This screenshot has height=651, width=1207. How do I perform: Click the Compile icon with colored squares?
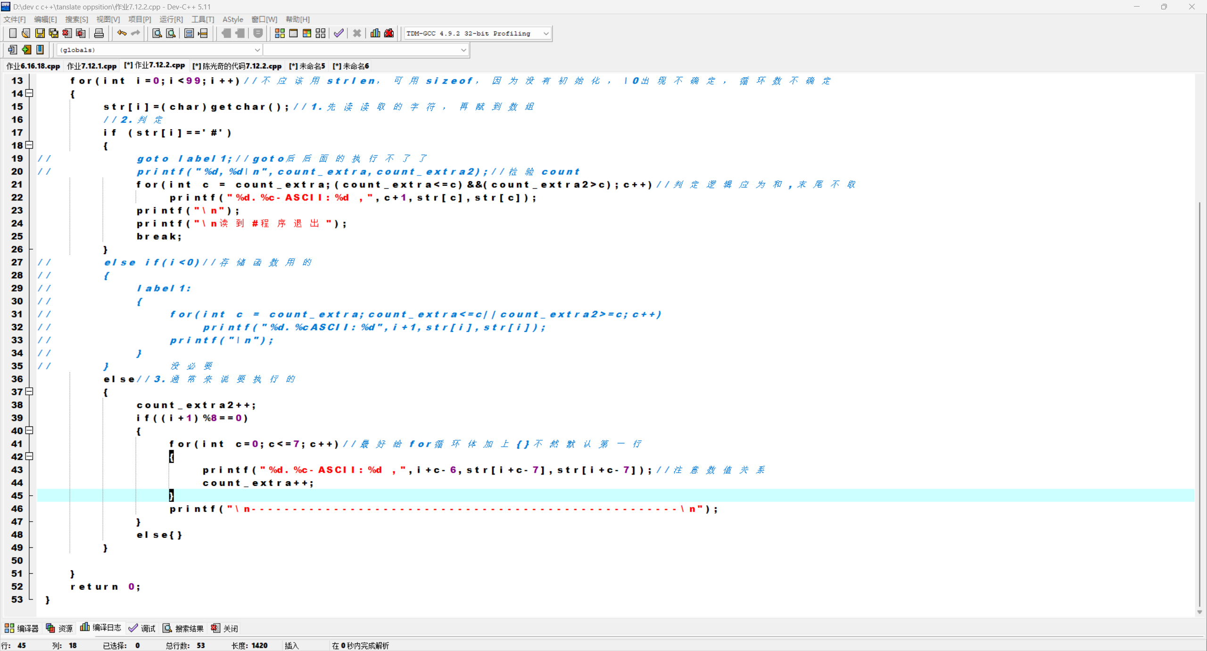click(280, 33)
